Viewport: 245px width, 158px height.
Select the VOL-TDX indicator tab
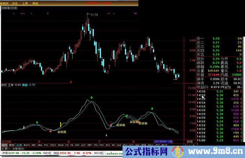(99, 145)
